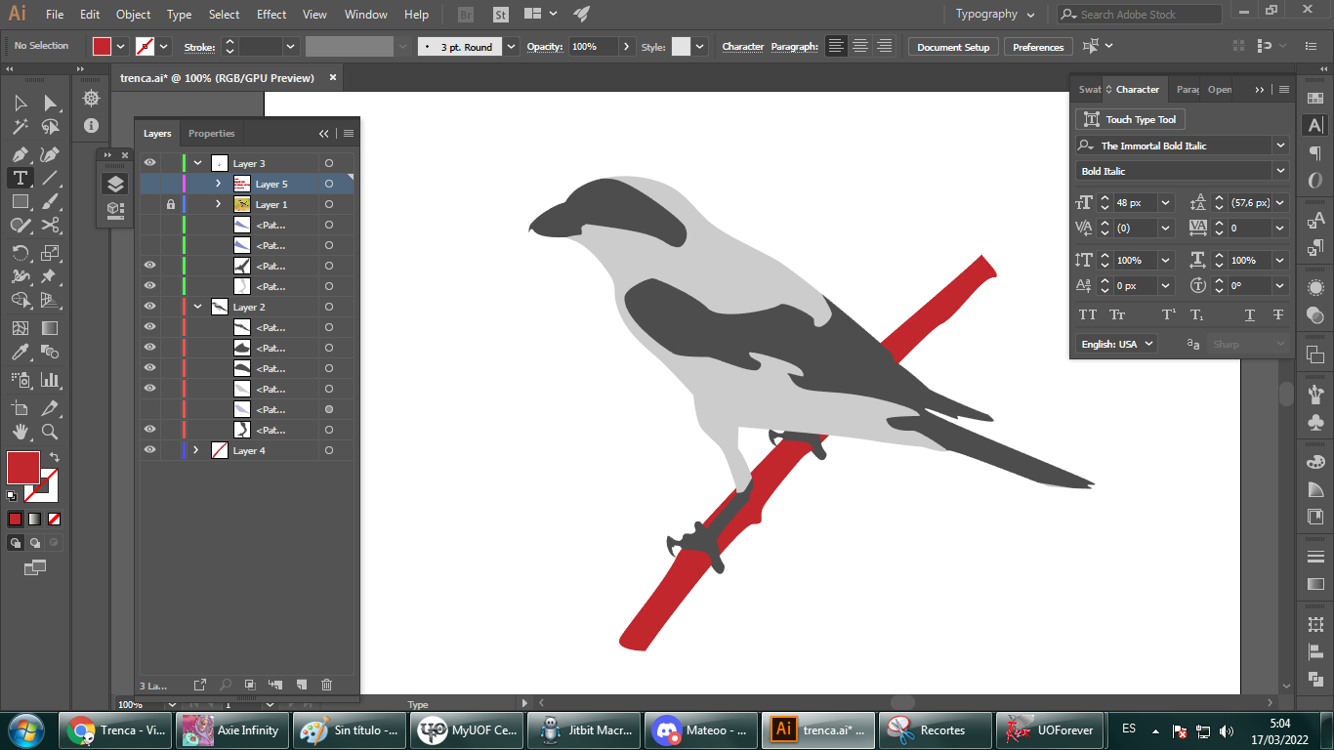Screen dimensions: 1334x750
Task: Toggle visibility of Layer 4
Action: 149,450
